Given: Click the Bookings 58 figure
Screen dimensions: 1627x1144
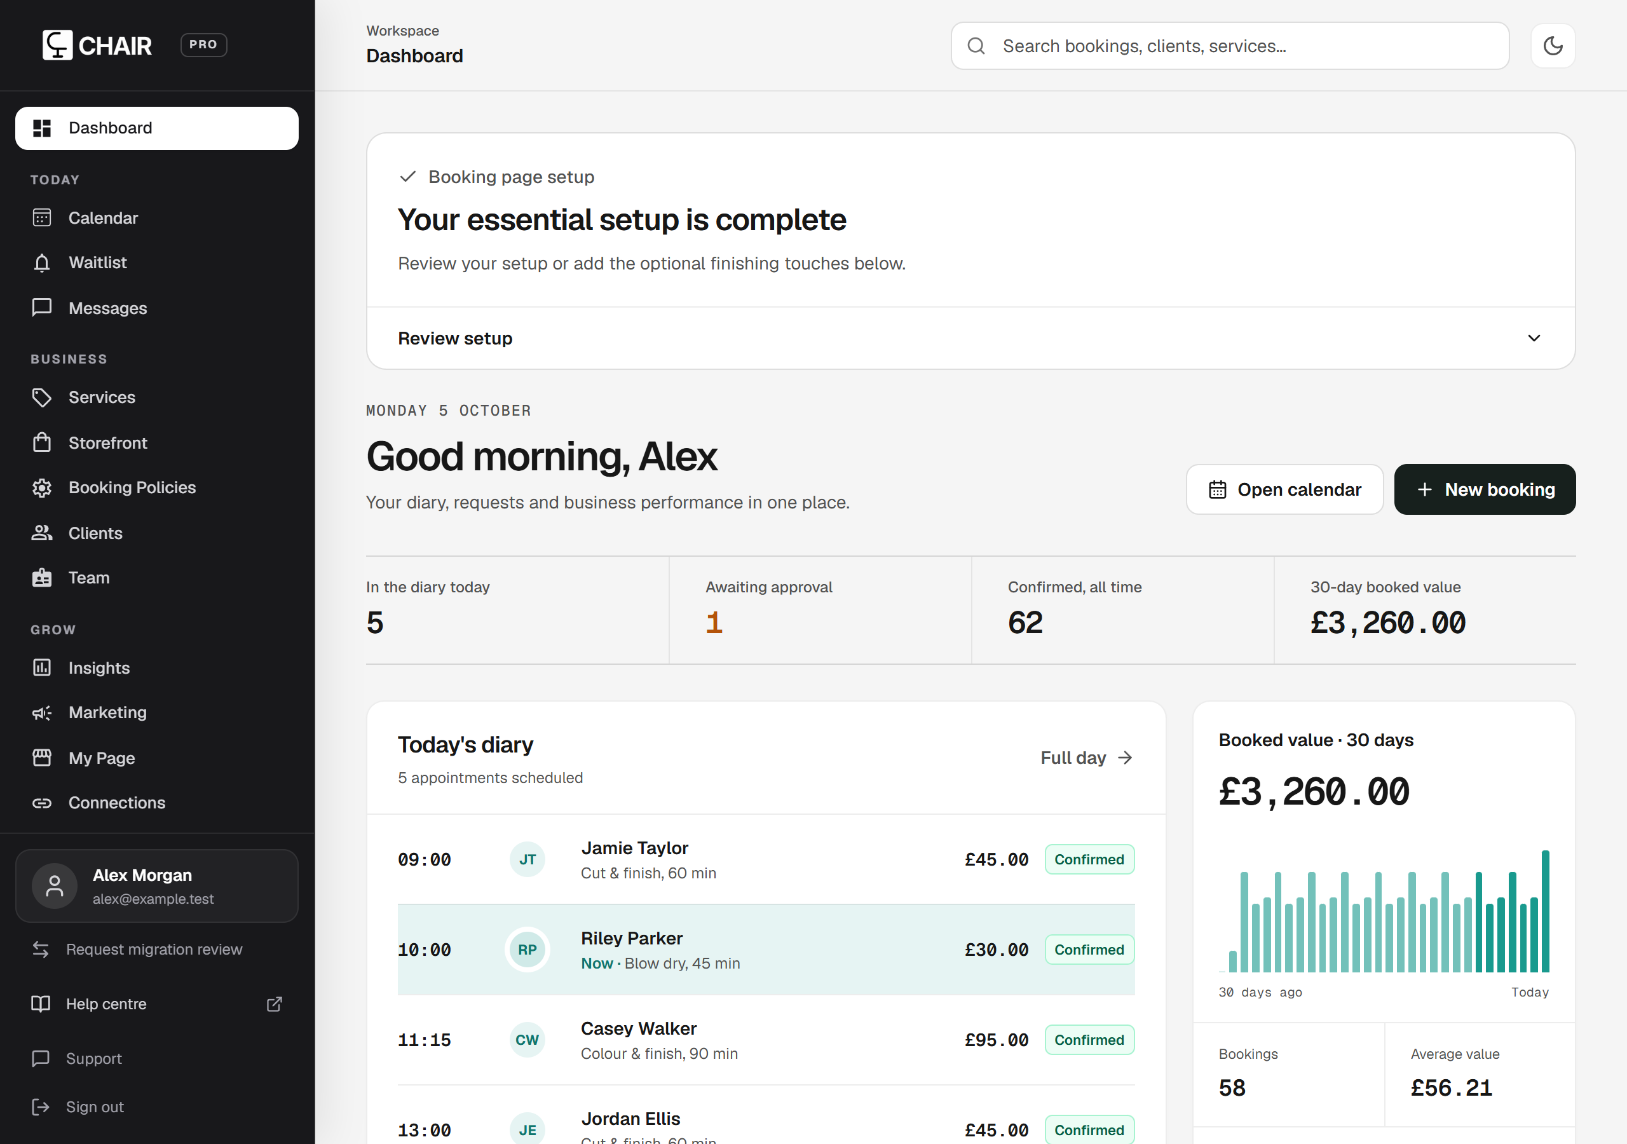Looking at the screenshot, I should point(1232,1088).
